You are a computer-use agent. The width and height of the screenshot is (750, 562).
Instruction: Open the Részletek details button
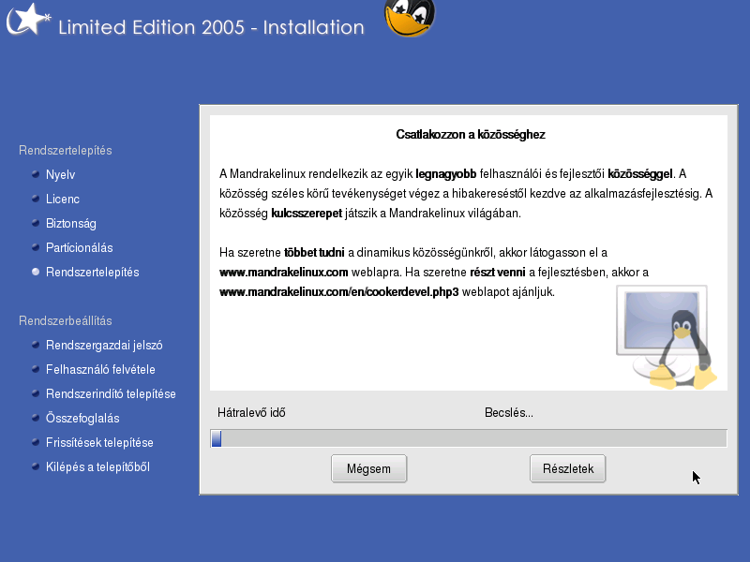[568, 468]
